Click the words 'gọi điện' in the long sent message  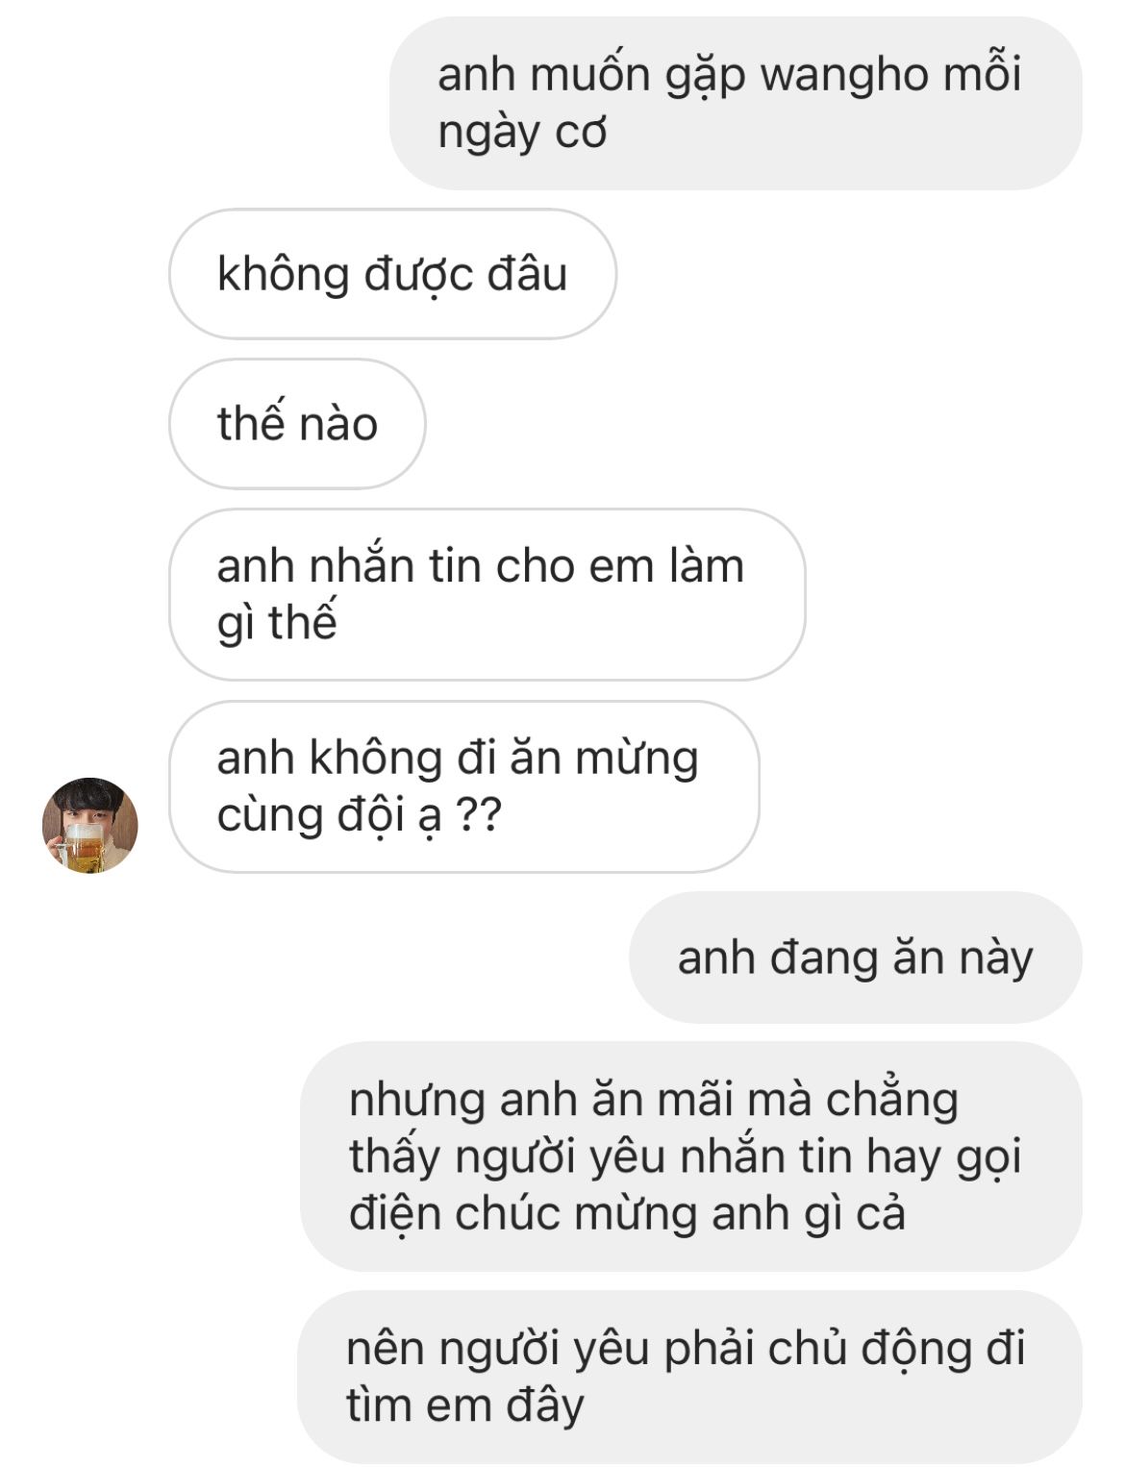686,1184
